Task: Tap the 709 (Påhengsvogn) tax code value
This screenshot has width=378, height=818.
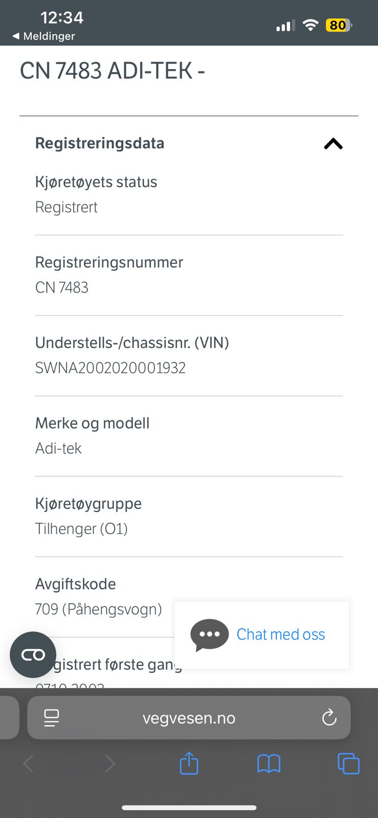Action: pos(99,609)
